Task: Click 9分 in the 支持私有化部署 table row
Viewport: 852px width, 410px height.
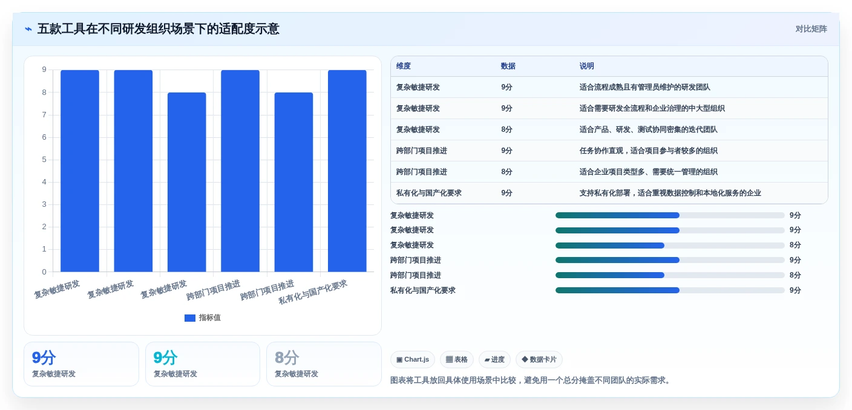Action: click(506, 194)
